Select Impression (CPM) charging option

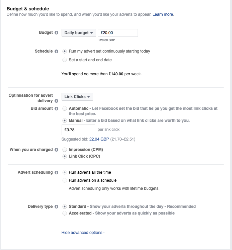coord(65,150)
